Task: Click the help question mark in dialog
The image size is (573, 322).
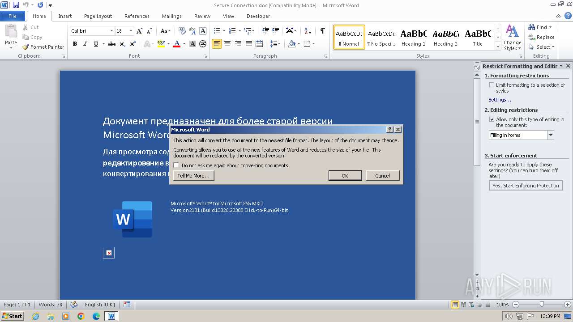Action: pos(390,129)
